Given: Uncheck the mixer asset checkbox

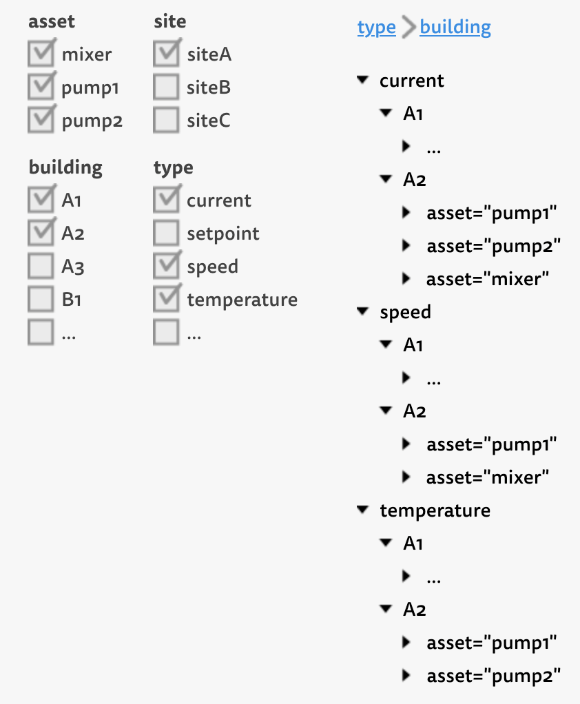Looking at the screenshot, I should (x=41, y=54).
